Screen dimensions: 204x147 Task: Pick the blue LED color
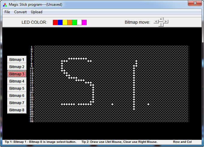pos(60,22)
